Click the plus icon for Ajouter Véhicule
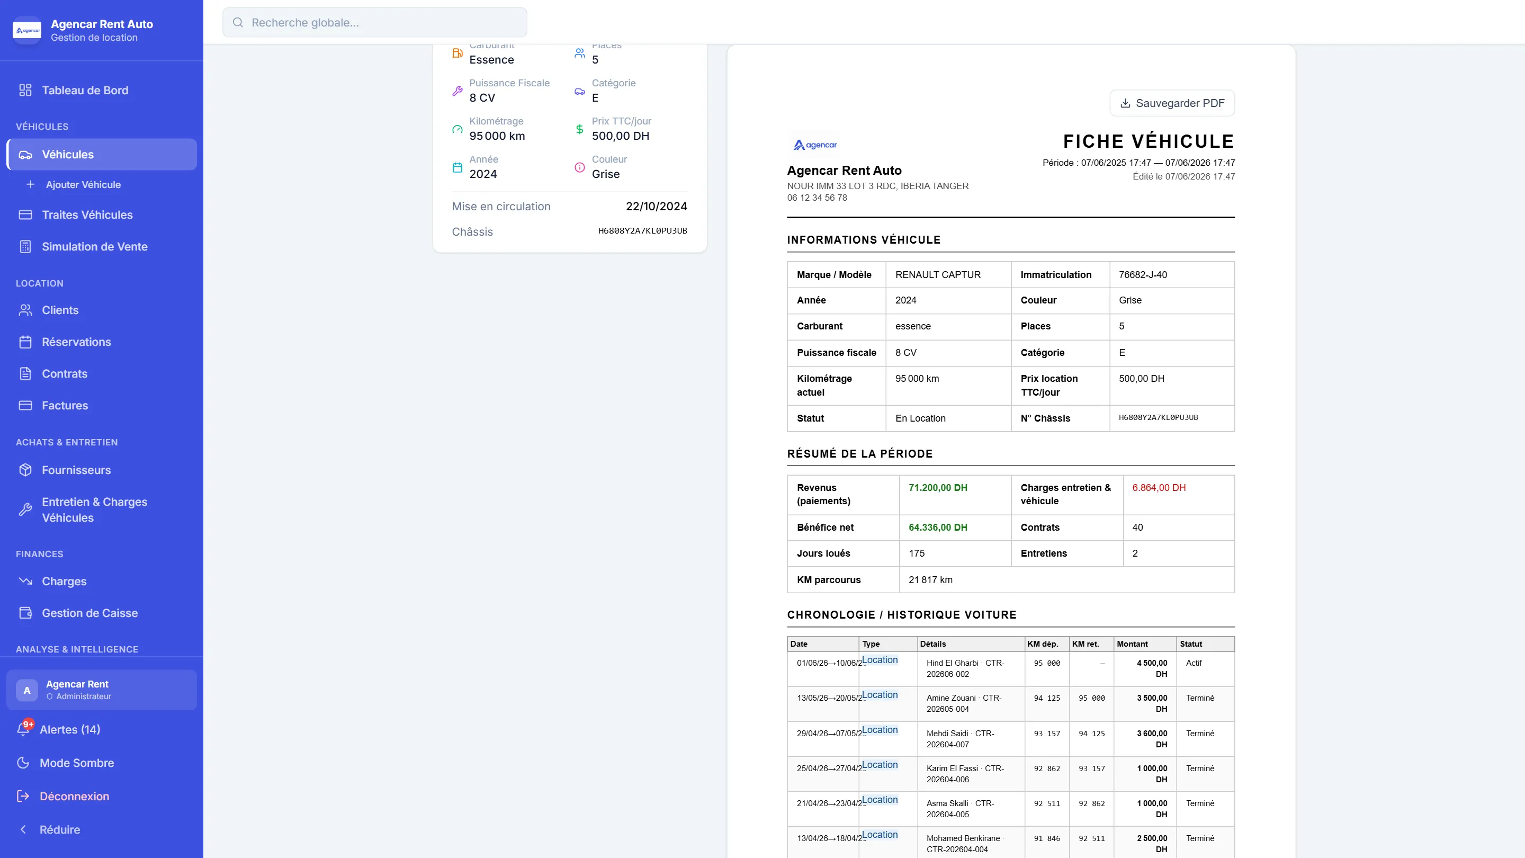Screen dimensions: 1525x858 (x=30, y=185)
